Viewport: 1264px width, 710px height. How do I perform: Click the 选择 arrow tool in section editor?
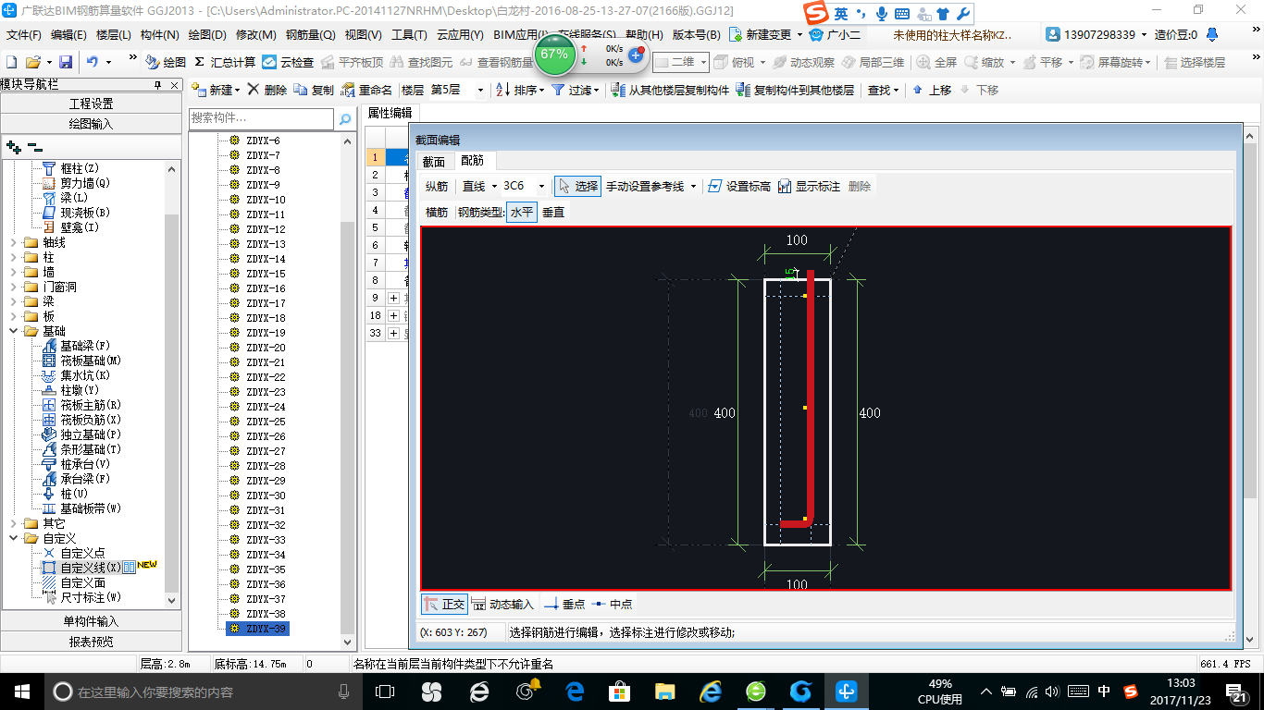(x=578, y=186)
